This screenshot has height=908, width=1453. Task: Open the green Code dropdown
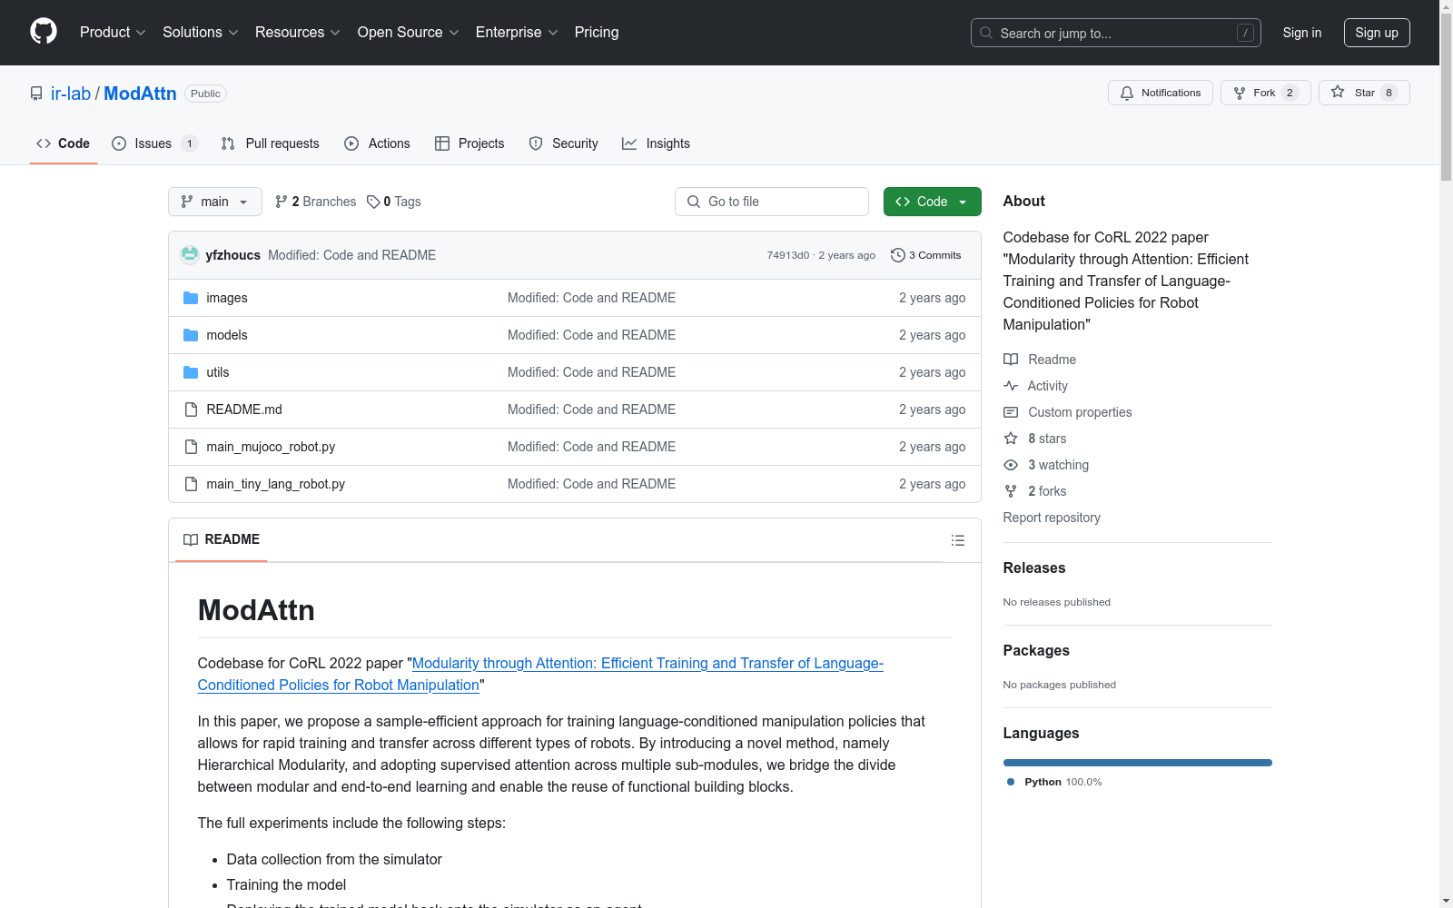pyautogui.click(x=932, y=202)
